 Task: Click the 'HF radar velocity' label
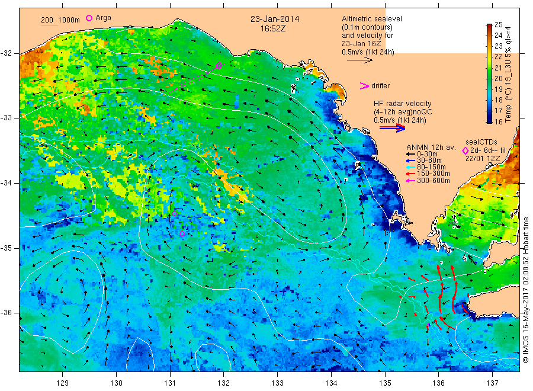click(403, 103)
